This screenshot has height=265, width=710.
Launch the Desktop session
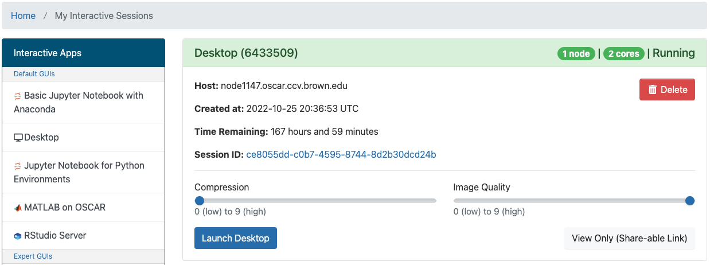pyautogui.click(x=236, y=238)
